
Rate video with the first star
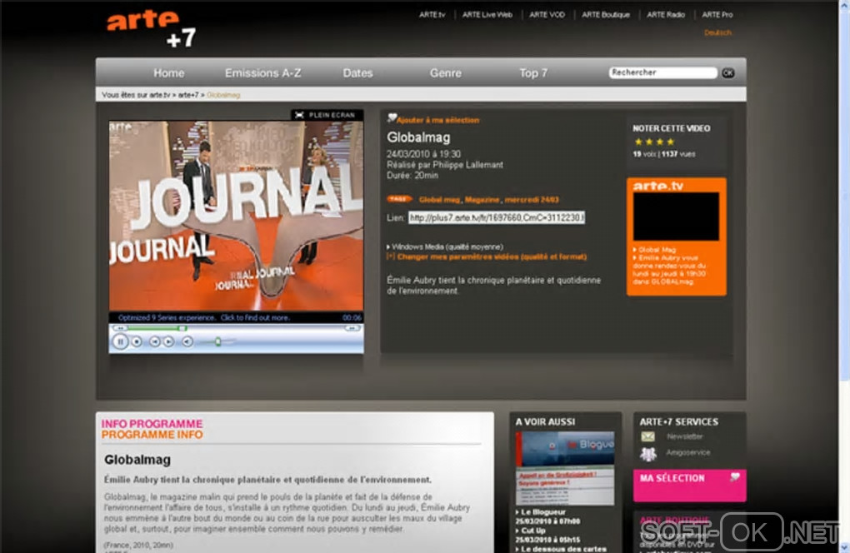point(638,142)
